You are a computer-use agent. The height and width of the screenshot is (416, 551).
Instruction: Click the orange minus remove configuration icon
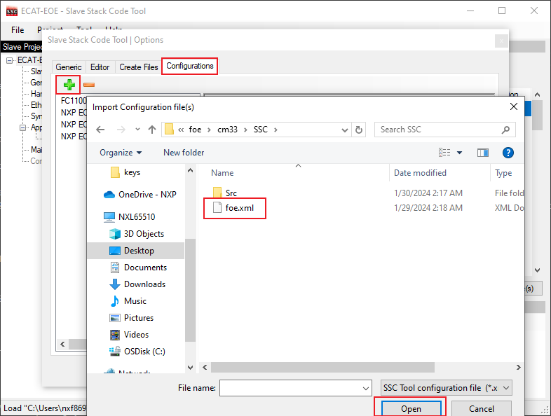click(89, 85)
